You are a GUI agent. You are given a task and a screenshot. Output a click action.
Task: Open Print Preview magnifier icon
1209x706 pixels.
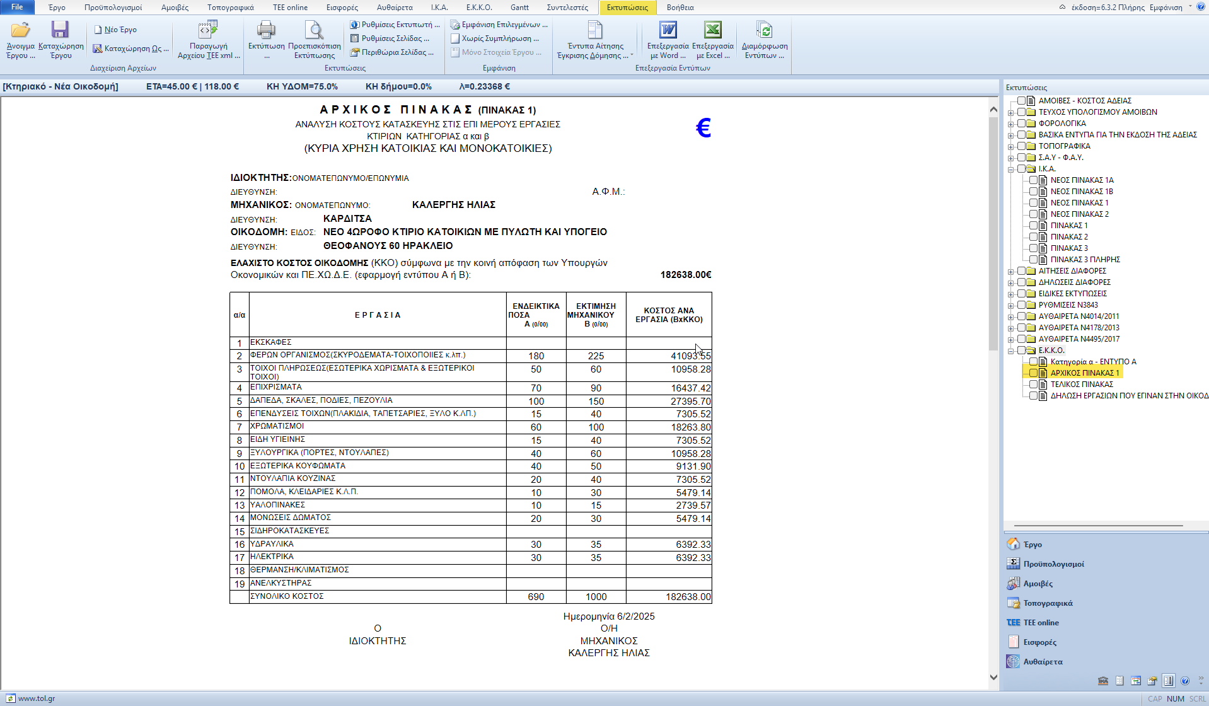pos(314,30)
